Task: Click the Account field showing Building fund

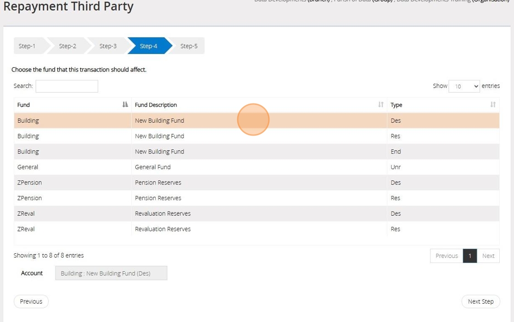Action: click(x=111, y=273)
